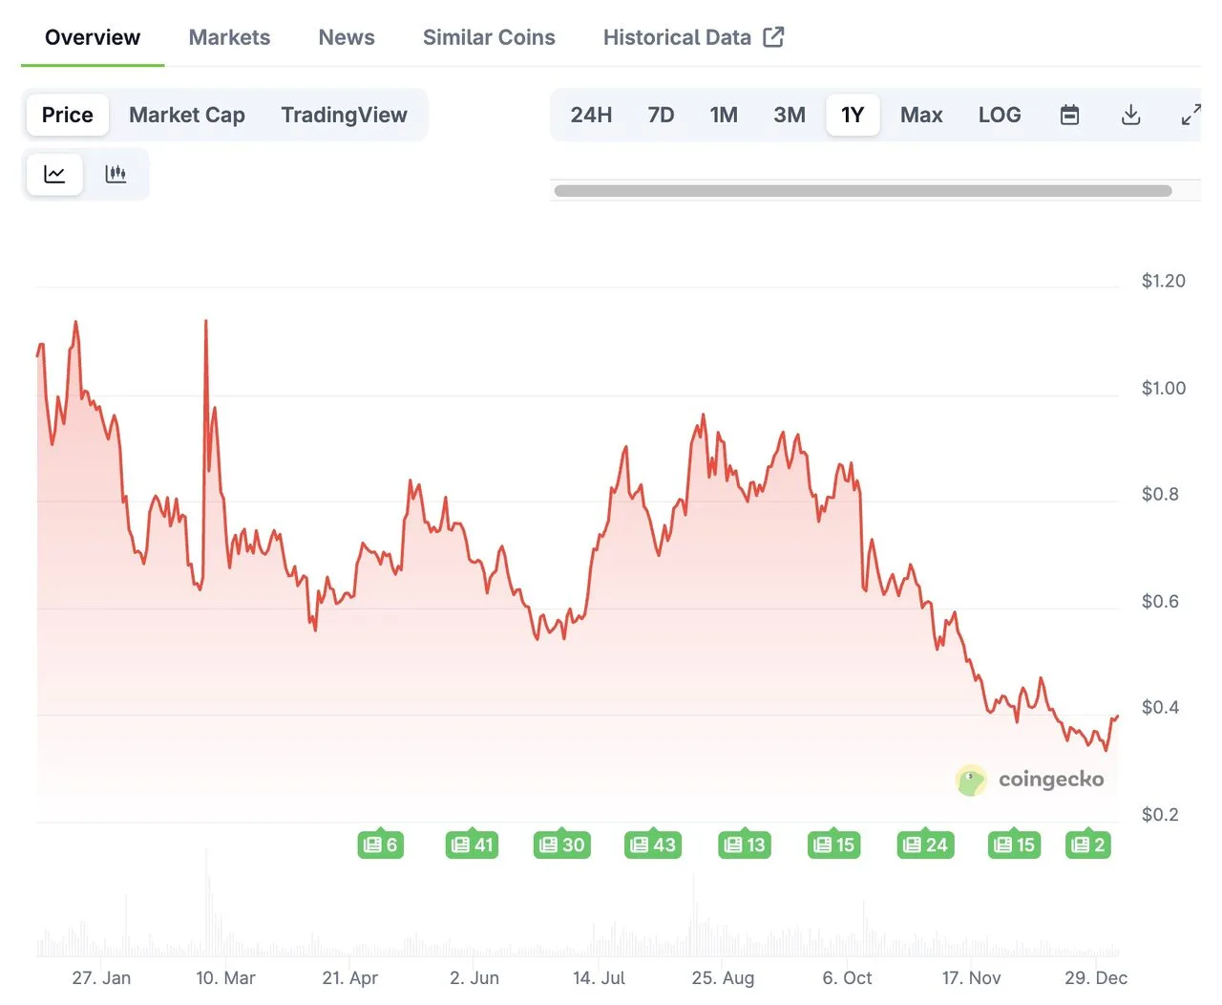1222x1005 pixels.
Task: Open the calendar date range picker
Action: tap(1069, 115)
